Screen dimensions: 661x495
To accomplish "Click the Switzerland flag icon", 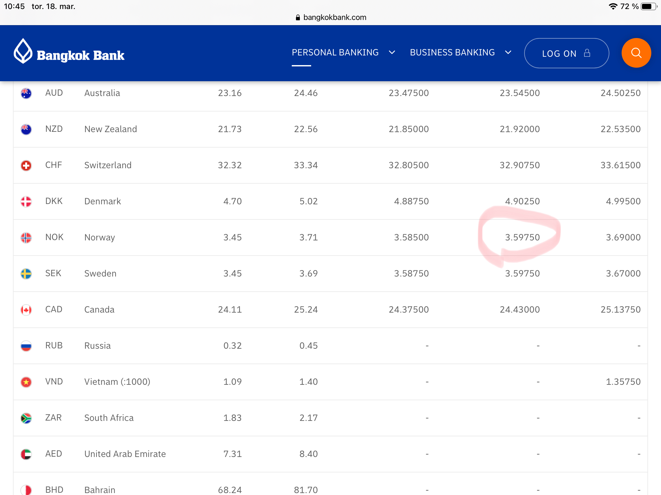I will pyautogui.click(x=26, y=165).
